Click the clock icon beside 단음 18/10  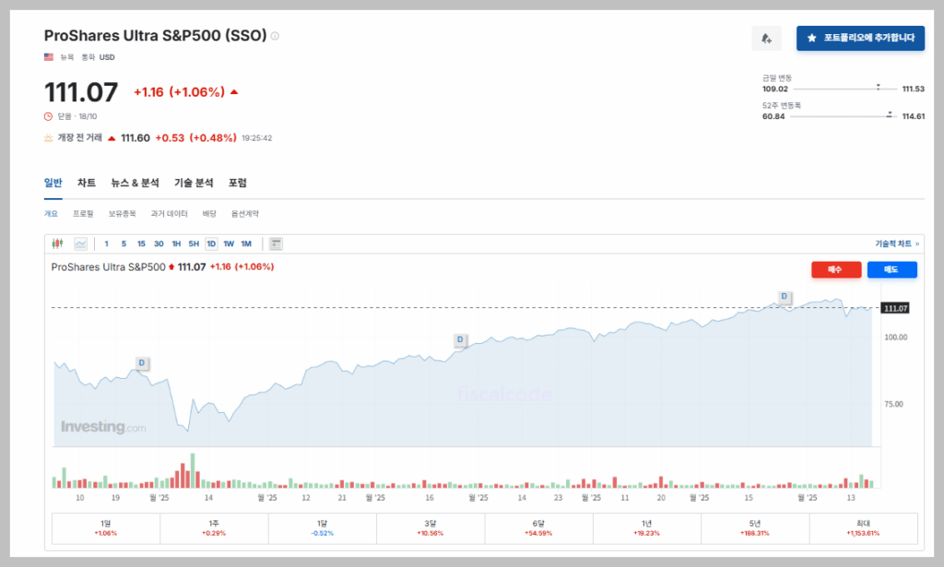point(49,116)
